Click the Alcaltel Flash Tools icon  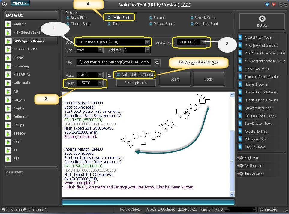240,38
